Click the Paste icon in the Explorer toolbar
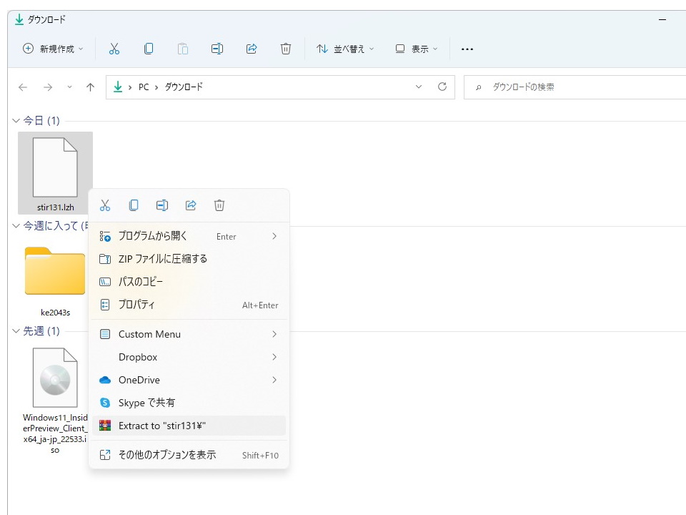Viewport: 686px width, 515px height. click(182, 49)
